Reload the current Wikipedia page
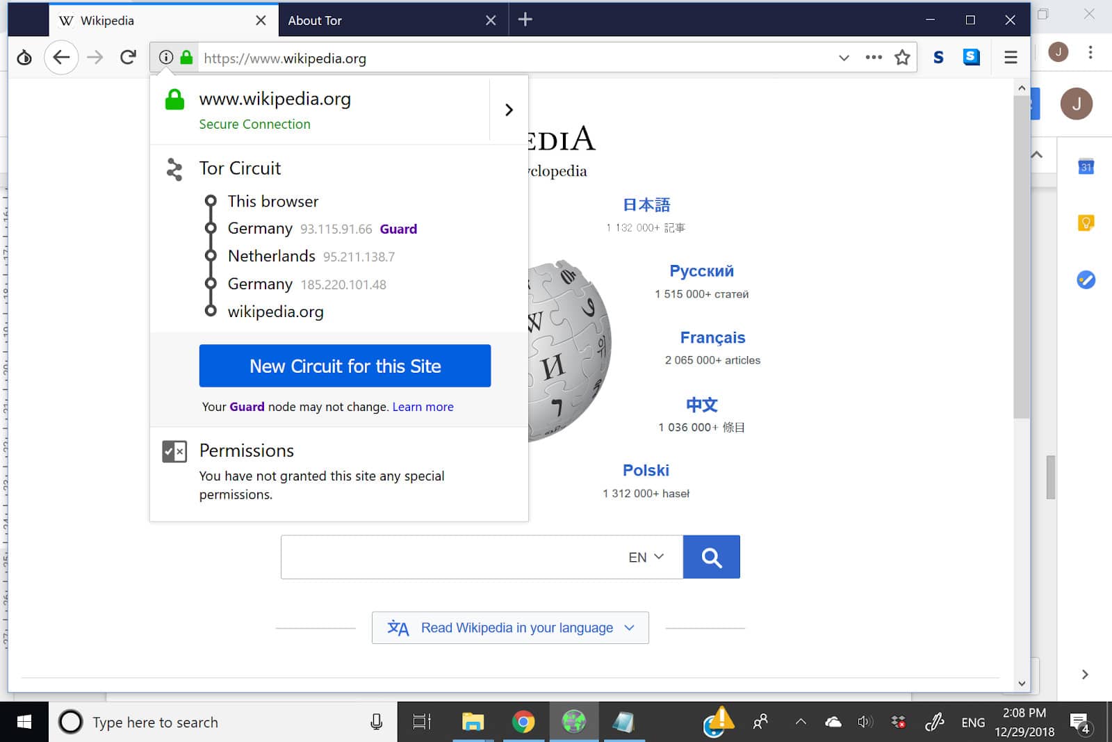The width and height of the screenshot is (1112, 742). coord(128,57)
